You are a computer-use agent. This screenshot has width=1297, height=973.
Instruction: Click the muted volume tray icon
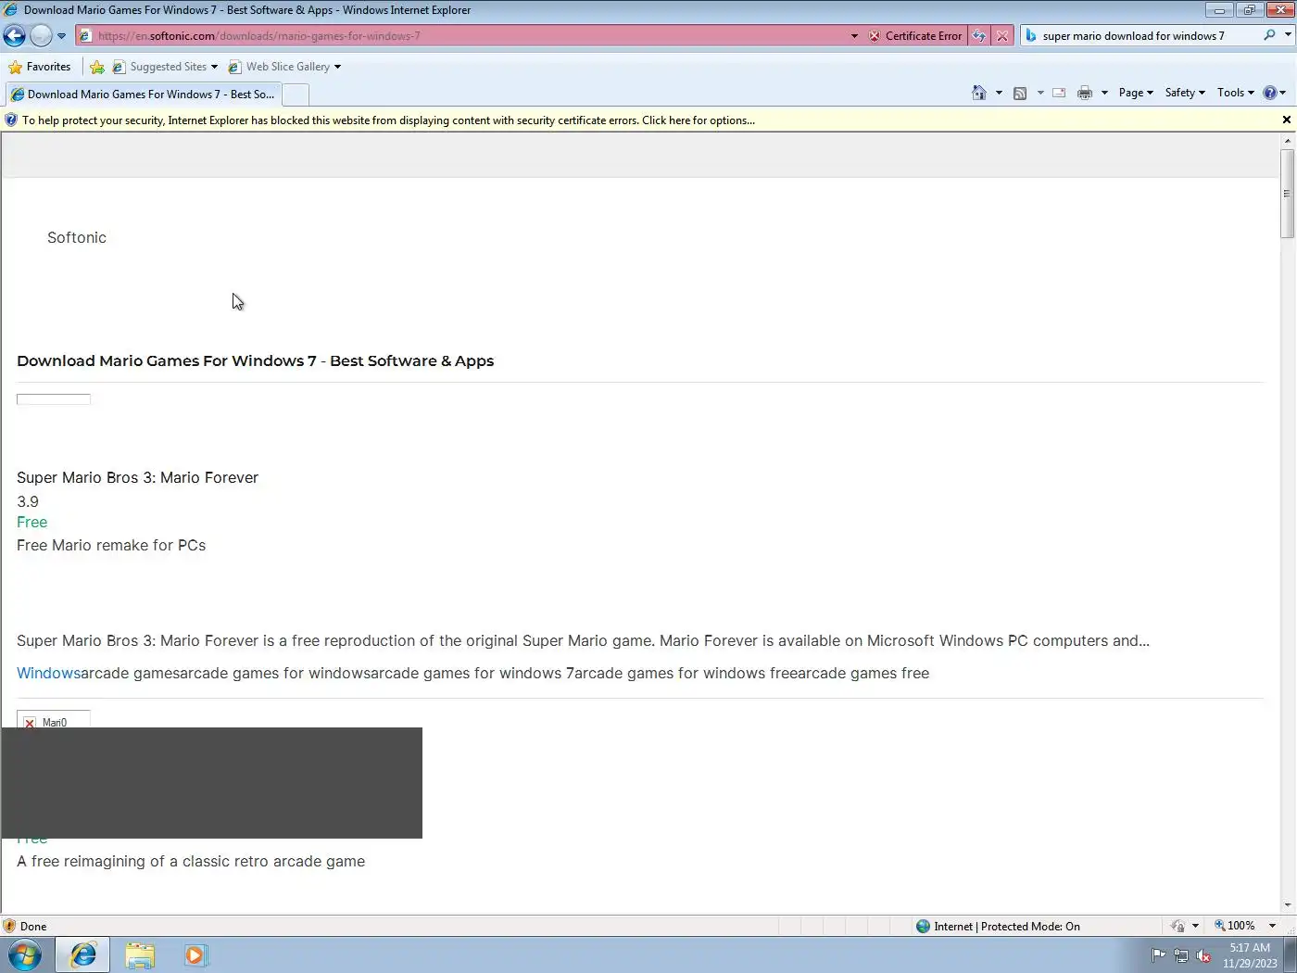[1203, 955]
